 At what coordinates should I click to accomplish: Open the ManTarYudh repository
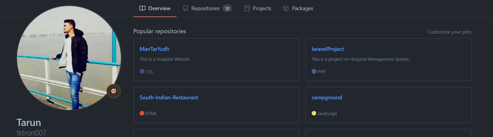tap(154, 49)
